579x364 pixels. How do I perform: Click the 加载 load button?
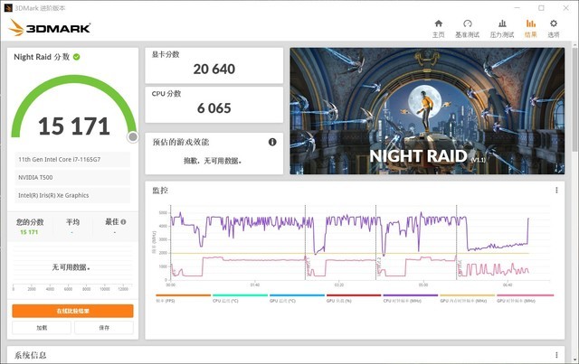click(x=42, y=328)
